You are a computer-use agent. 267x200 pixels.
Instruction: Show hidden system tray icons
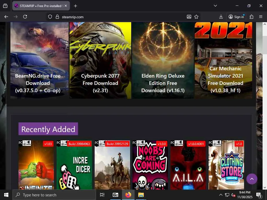(x=221, y=195)
